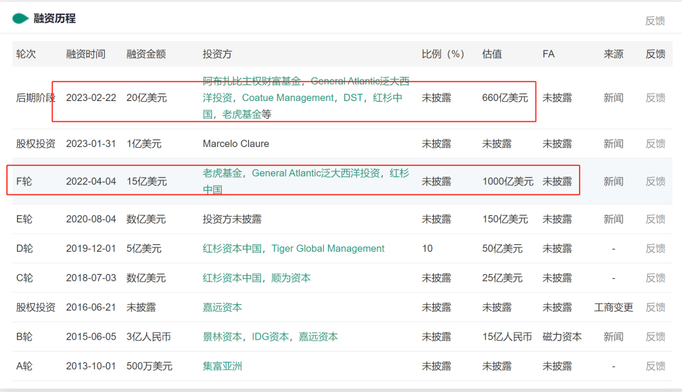Viewport: 682px width, 392px height.
Task: Click 反馈 in the C轮 row
Action: click(x=655, y=278)
